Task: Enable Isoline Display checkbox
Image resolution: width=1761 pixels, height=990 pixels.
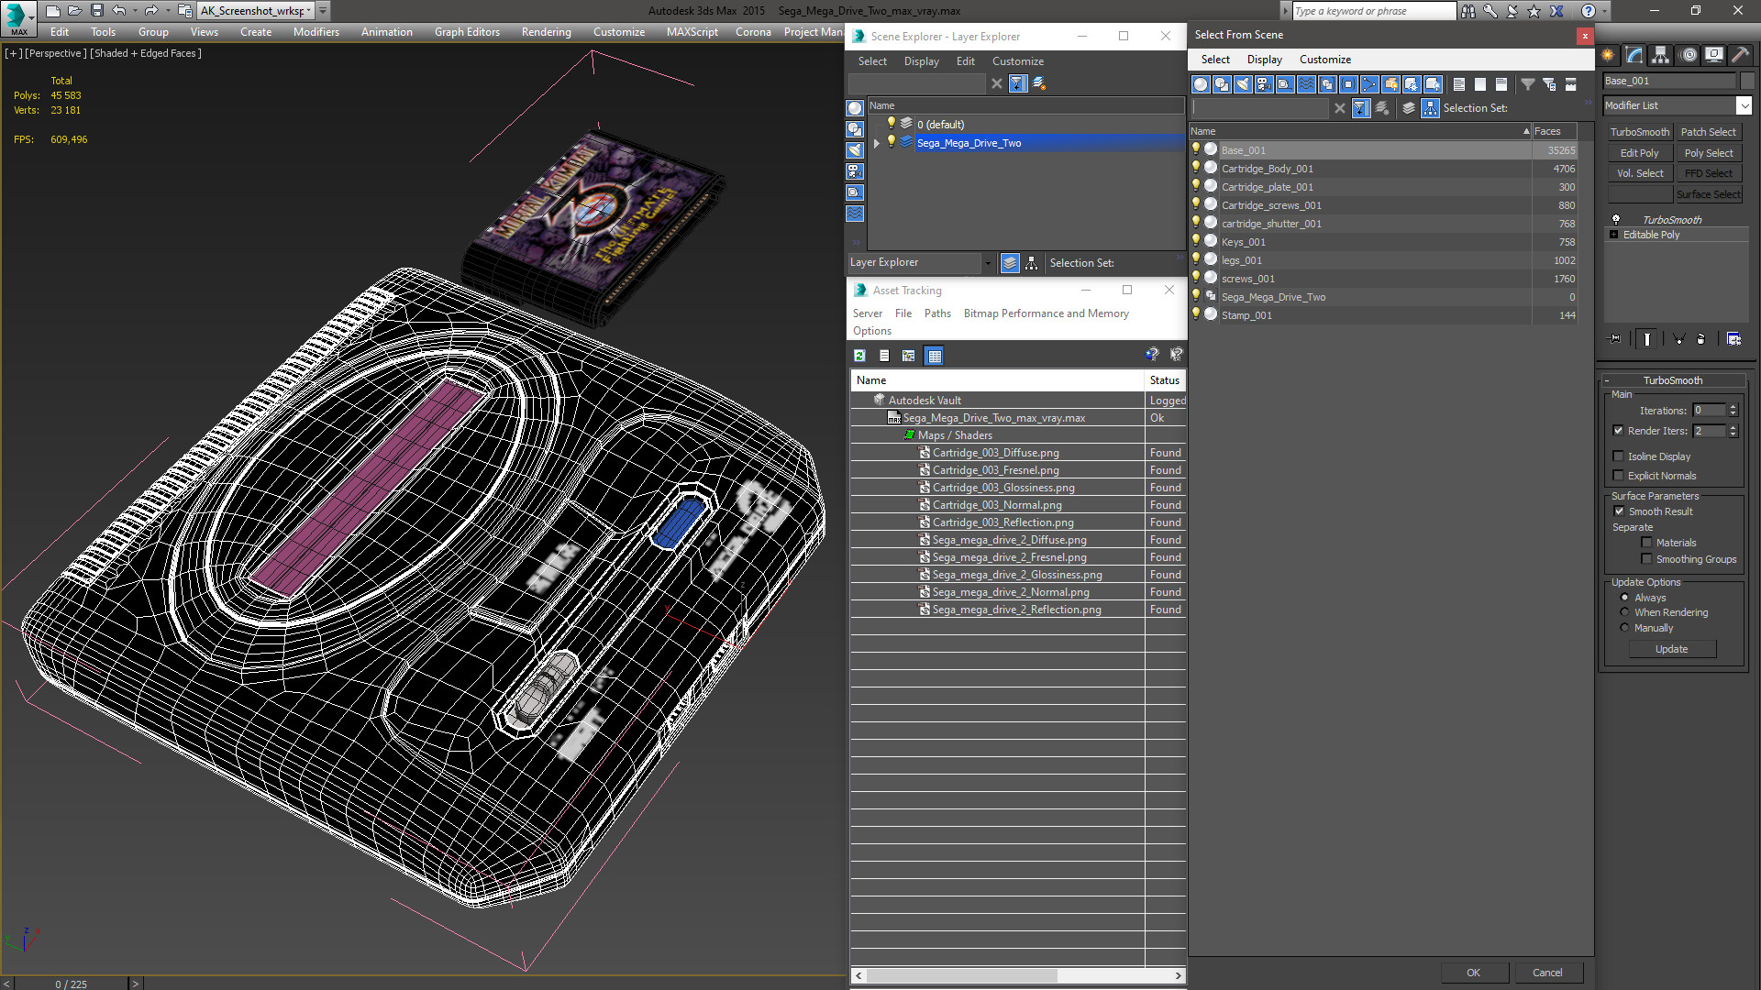Action: (1618, 456)
